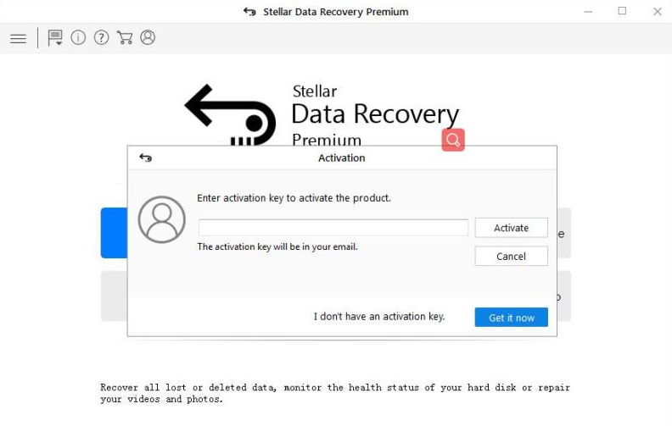Open help via question mark icon
Image resolution: width=672 pixels, height=426 pixels.
coord(101,38)
